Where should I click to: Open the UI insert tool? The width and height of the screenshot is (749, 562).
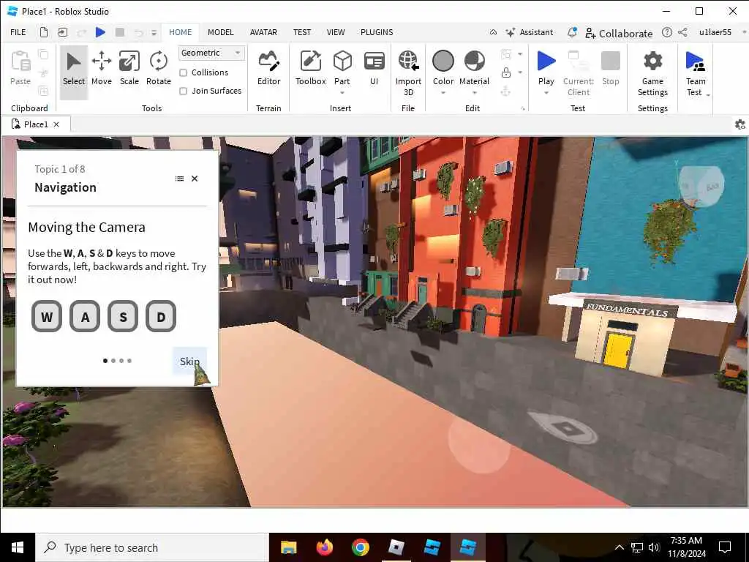coord(374,70)
